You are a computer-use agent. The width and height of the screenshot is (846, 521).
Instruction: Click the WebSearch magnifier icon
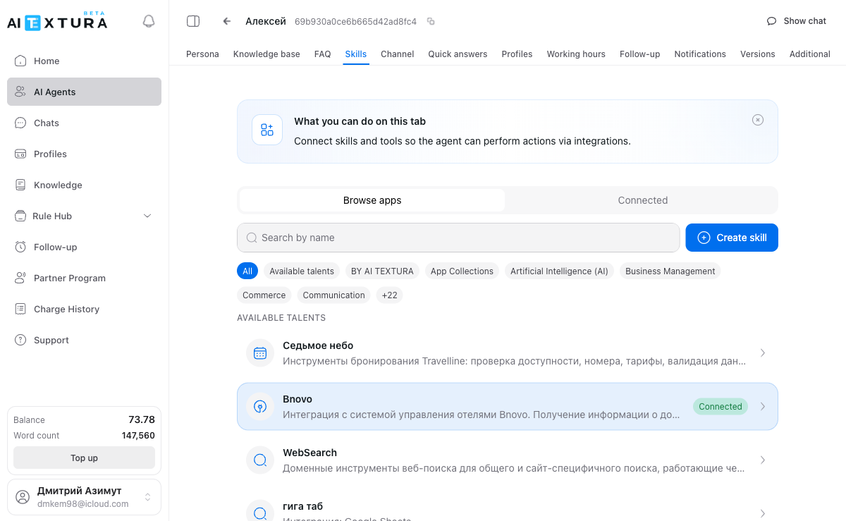[x=260, y=460]
